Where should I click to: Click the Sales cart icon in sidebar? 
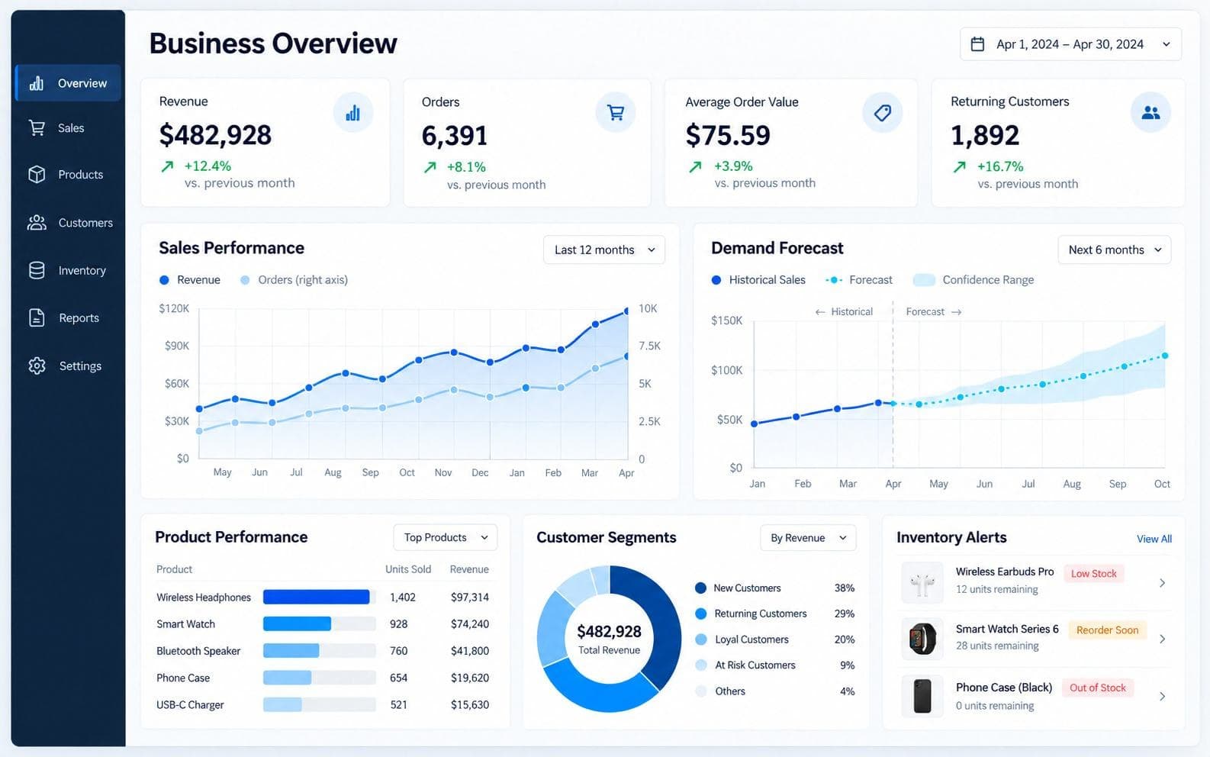tap(37, 127)
